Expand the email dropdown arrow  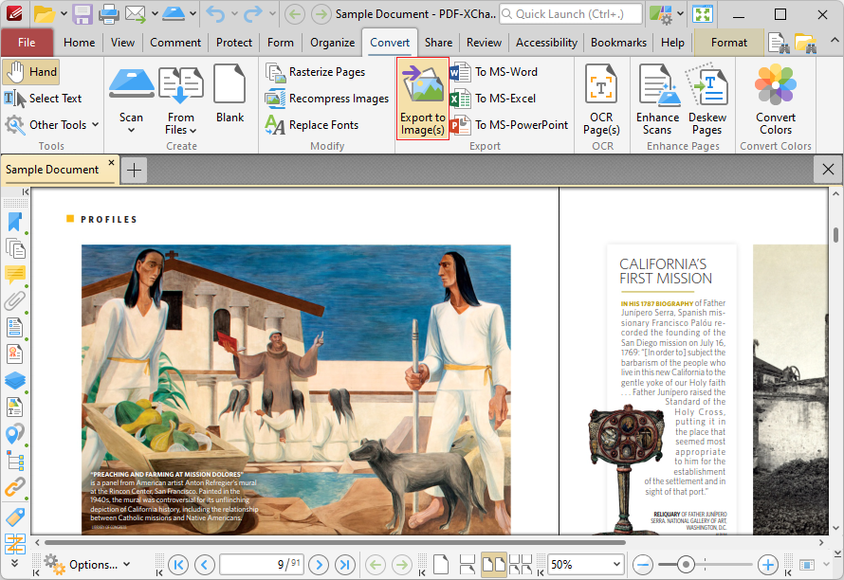click(x=155, y=14)
